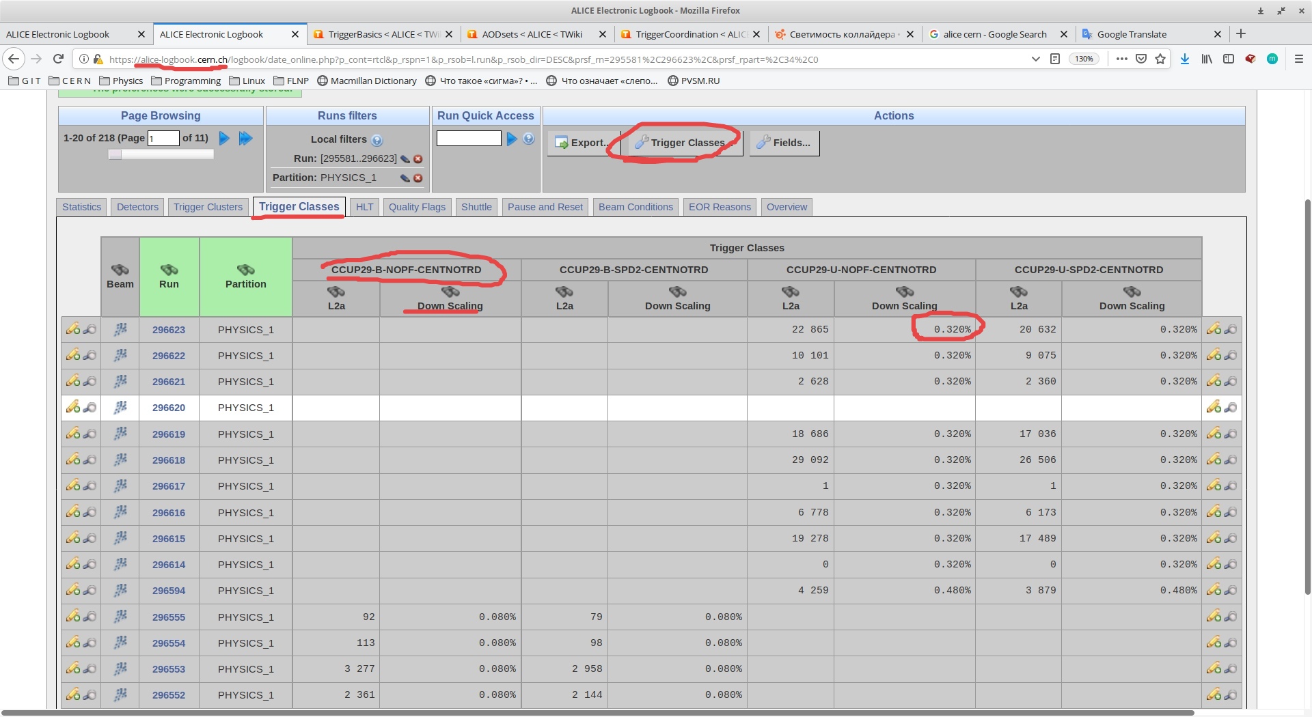Screen dimensions: 1312x717
Task: Open Macmillan Dictionary bookmark
Action: 367,81
